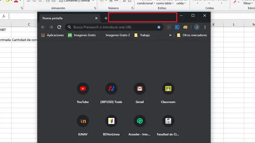
Task: Select the Nueva pestaña tab
Action: click(x=69, y=18)
